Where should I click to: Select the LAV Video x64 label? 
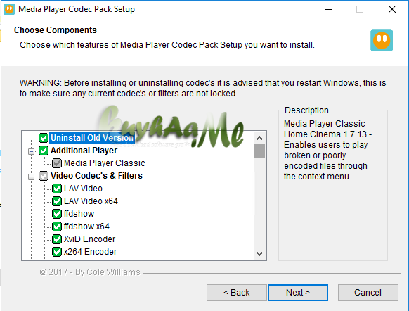point(91,201)
